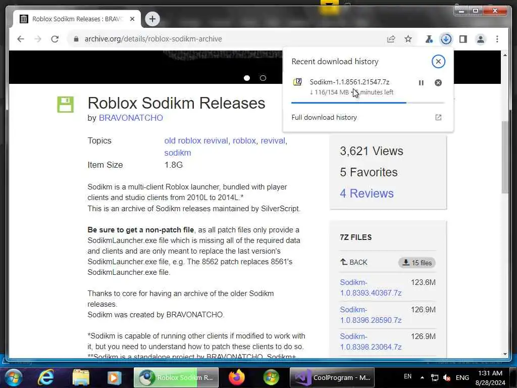Open the share page icon
This screenshot has width=517, height=388.
click(x=391, y=39)
